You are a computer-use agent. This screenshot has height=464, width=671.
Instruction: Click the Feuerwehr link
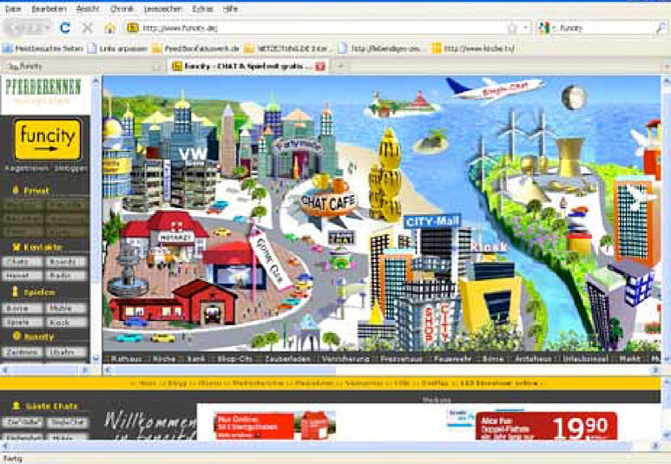click(452, 359)
